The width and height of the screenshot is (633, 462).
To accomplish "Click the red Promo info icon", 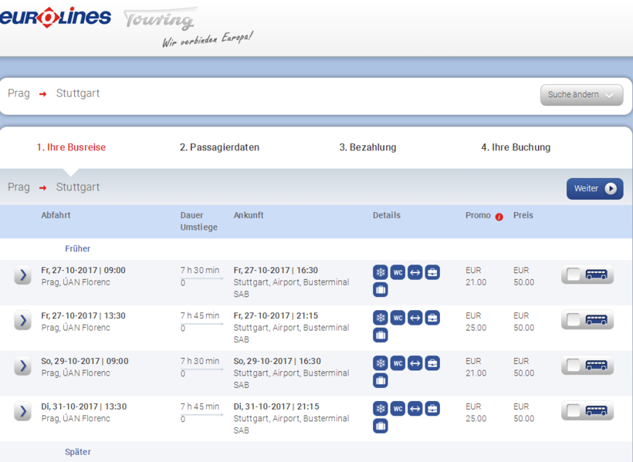I will click(499, 217).
